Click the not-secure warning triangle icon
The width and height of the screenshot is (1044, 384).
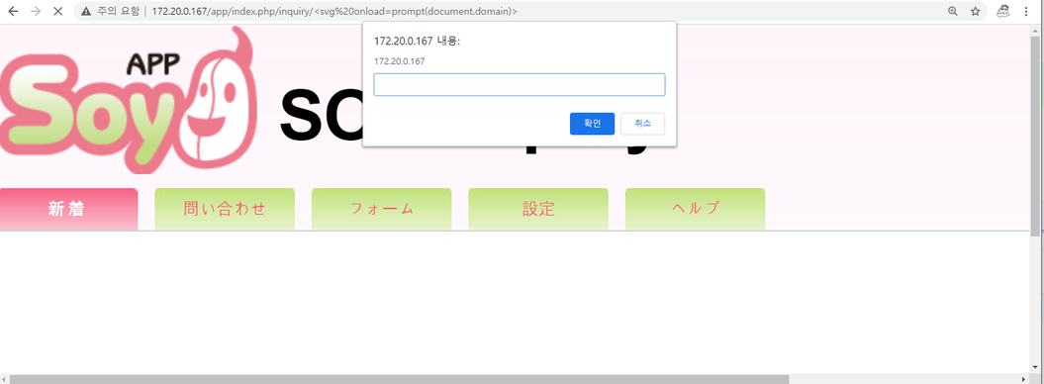tap(86, 11)
